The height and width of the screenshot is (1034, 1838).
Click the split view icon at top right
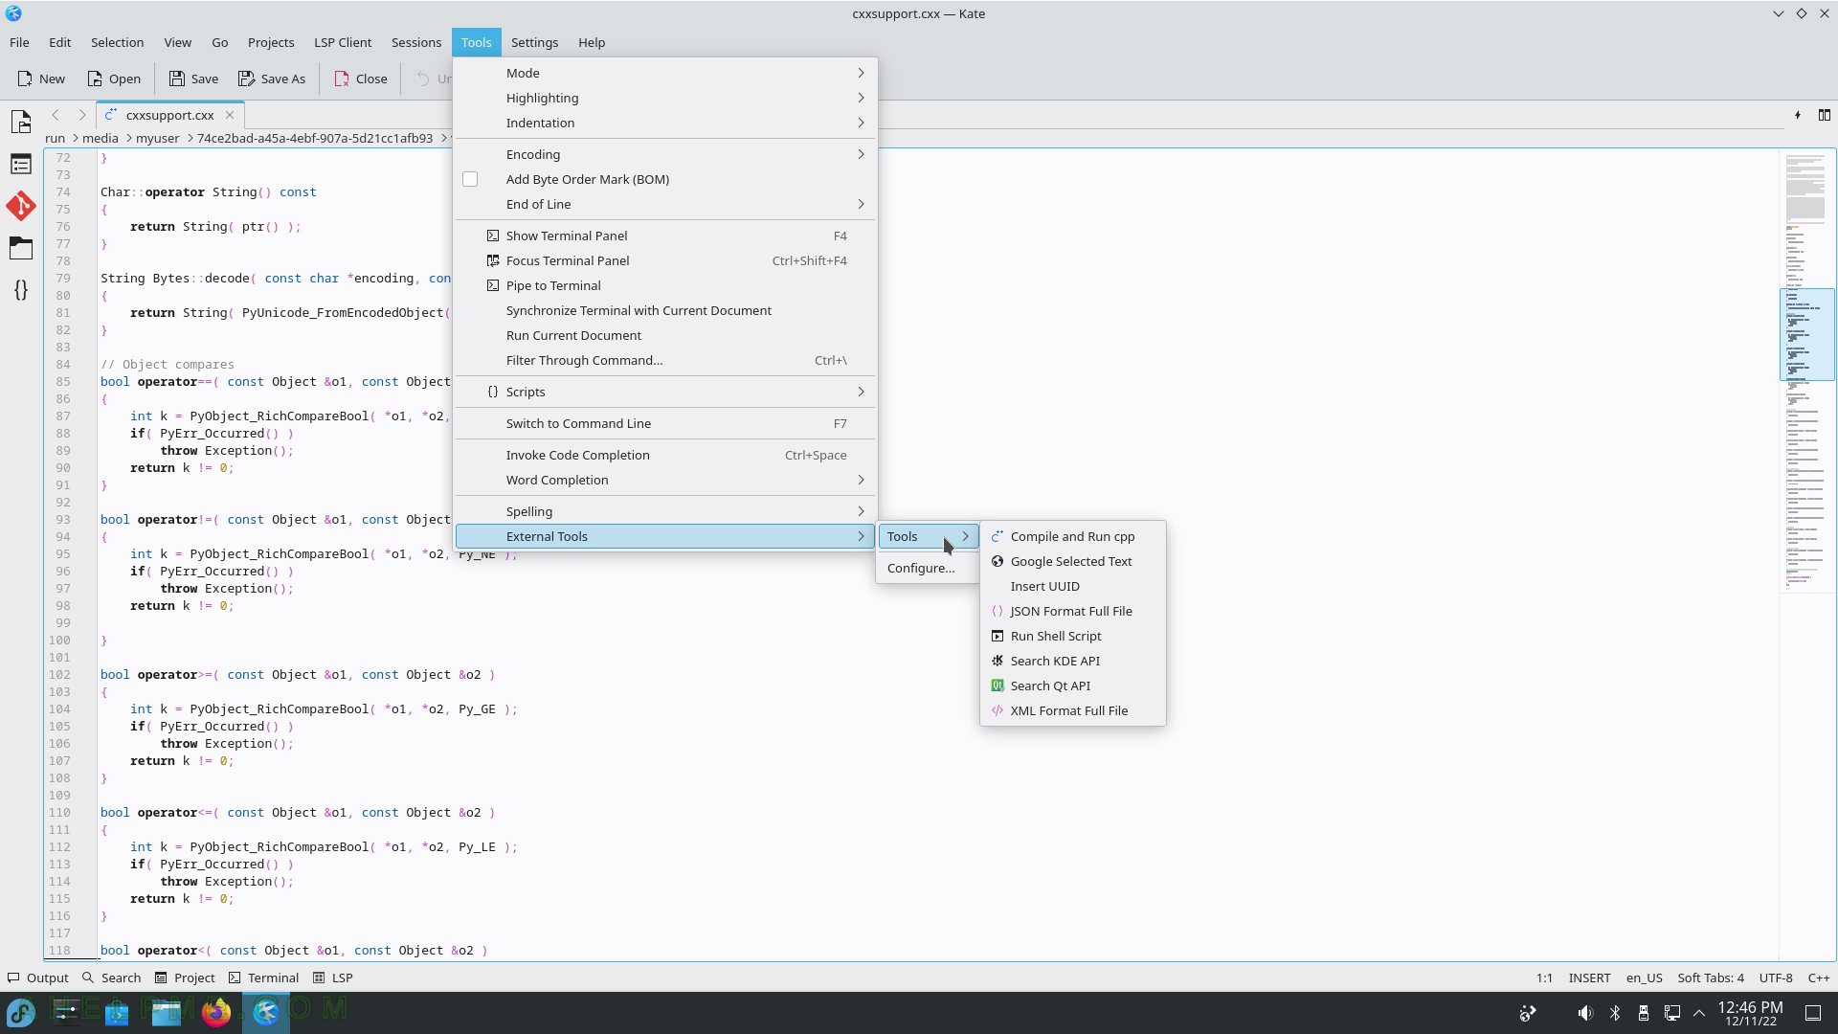tap(1825, 115)
